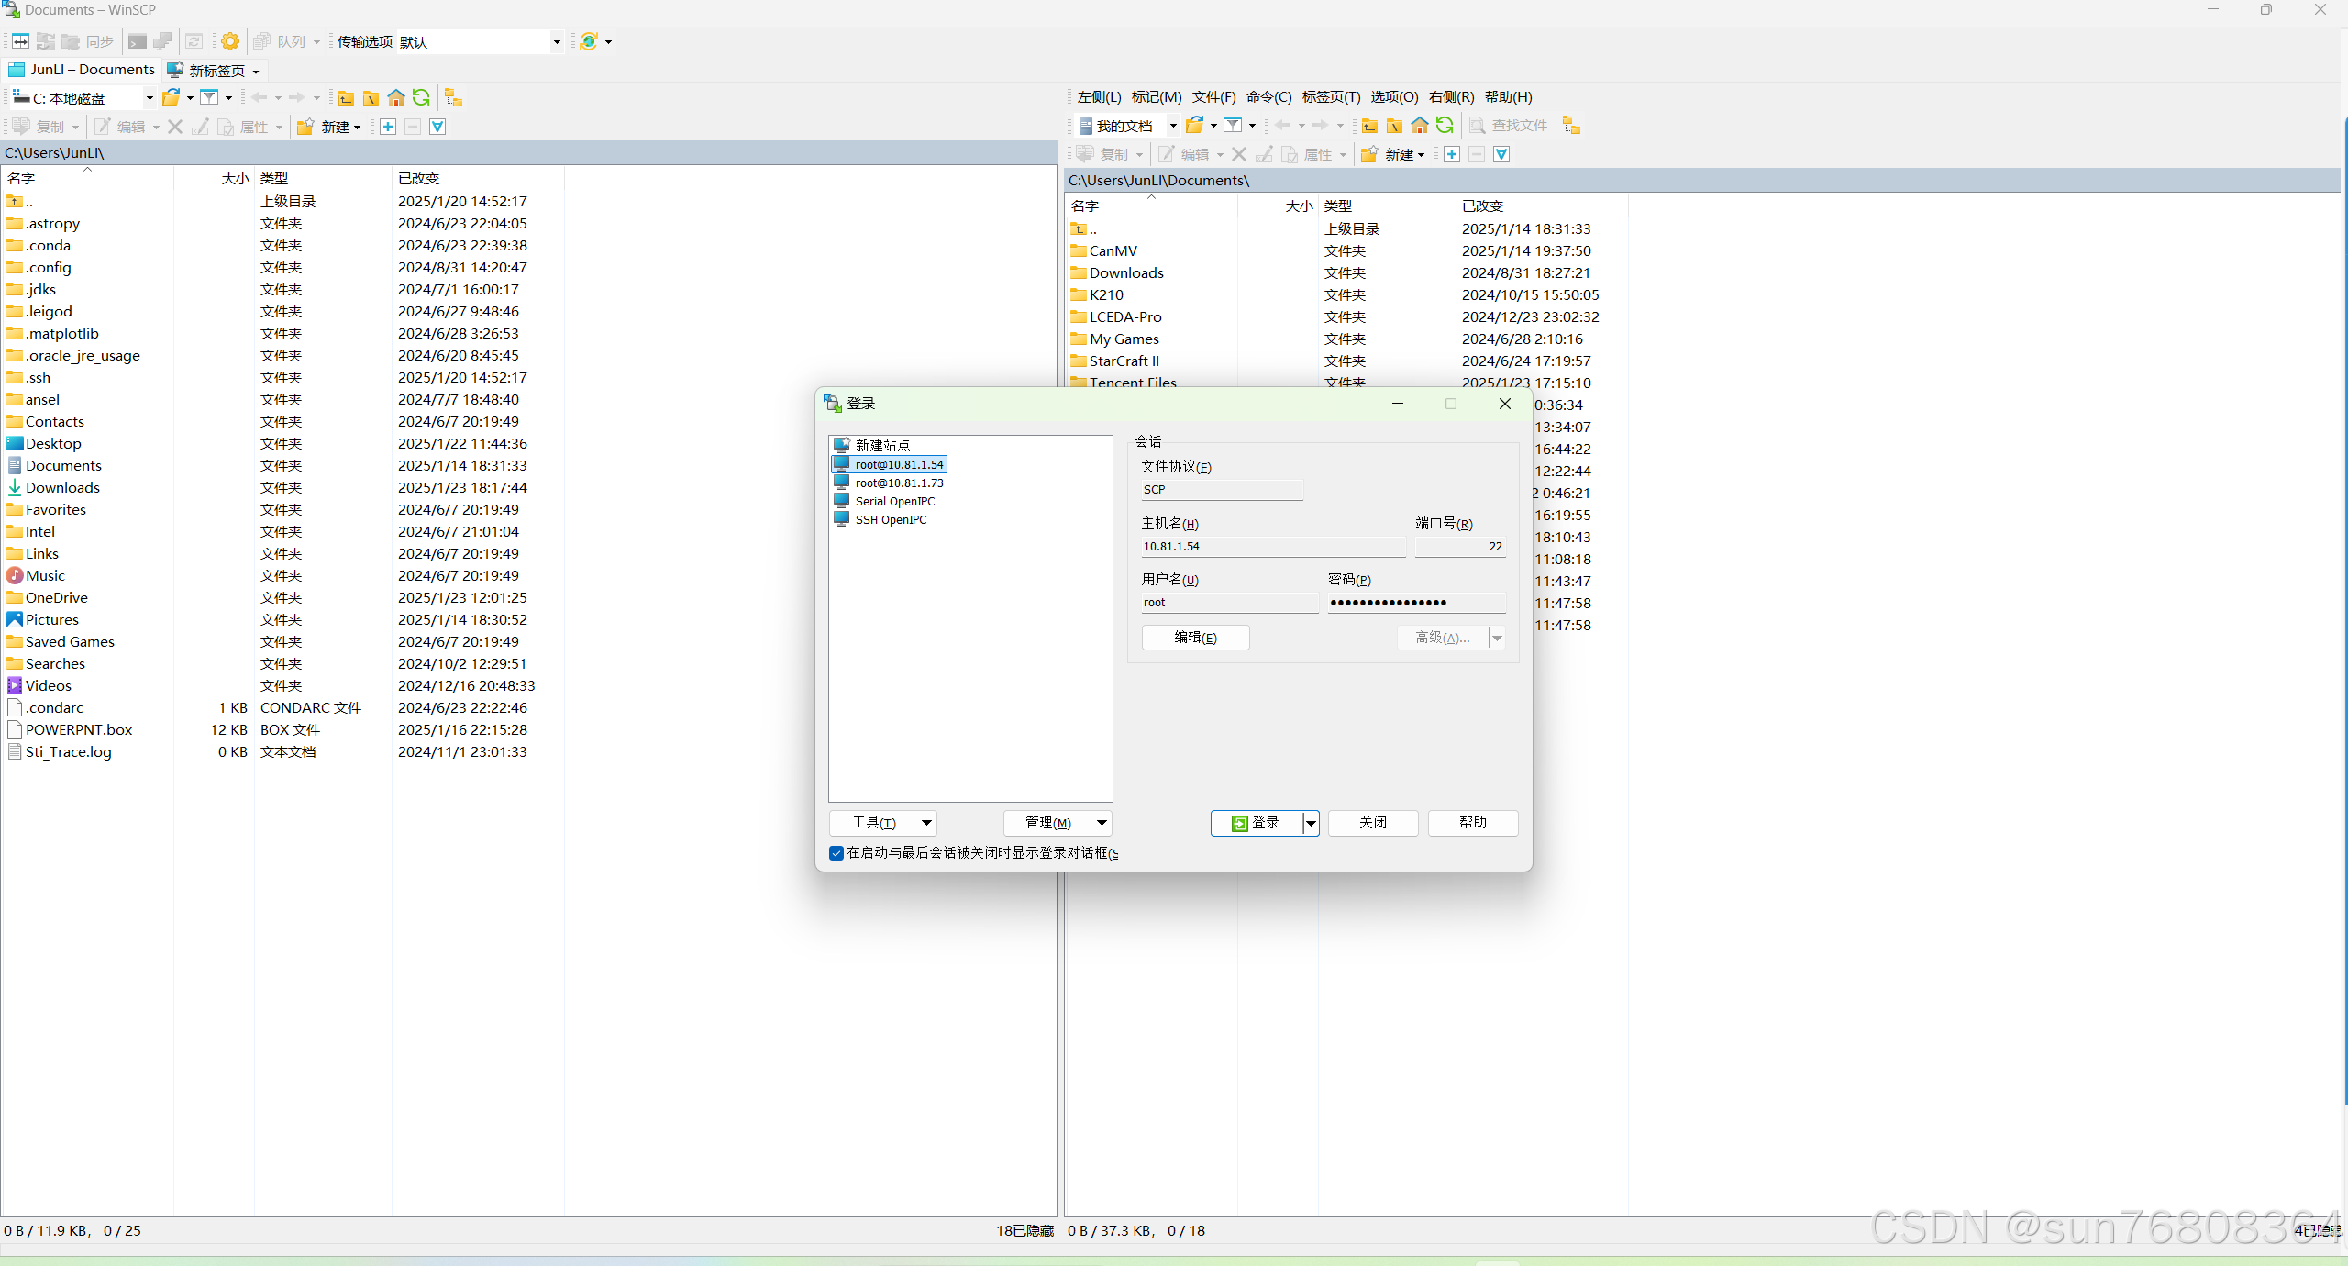Refresh the left panel with green arrows
This screenshot has width=2348, height=1266.
pos(421,98)
